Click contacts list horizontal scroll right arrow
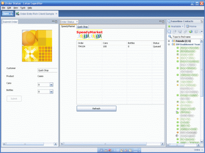 [x=198, y=145]
